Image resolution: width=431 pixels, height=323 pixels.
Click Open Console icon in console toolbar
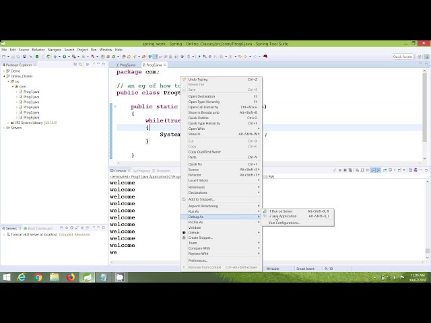point(399,170)
